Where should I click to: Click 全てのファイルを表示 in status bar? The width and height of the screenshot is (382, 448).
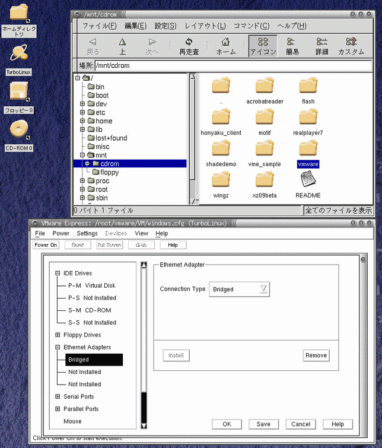point(339,210)
